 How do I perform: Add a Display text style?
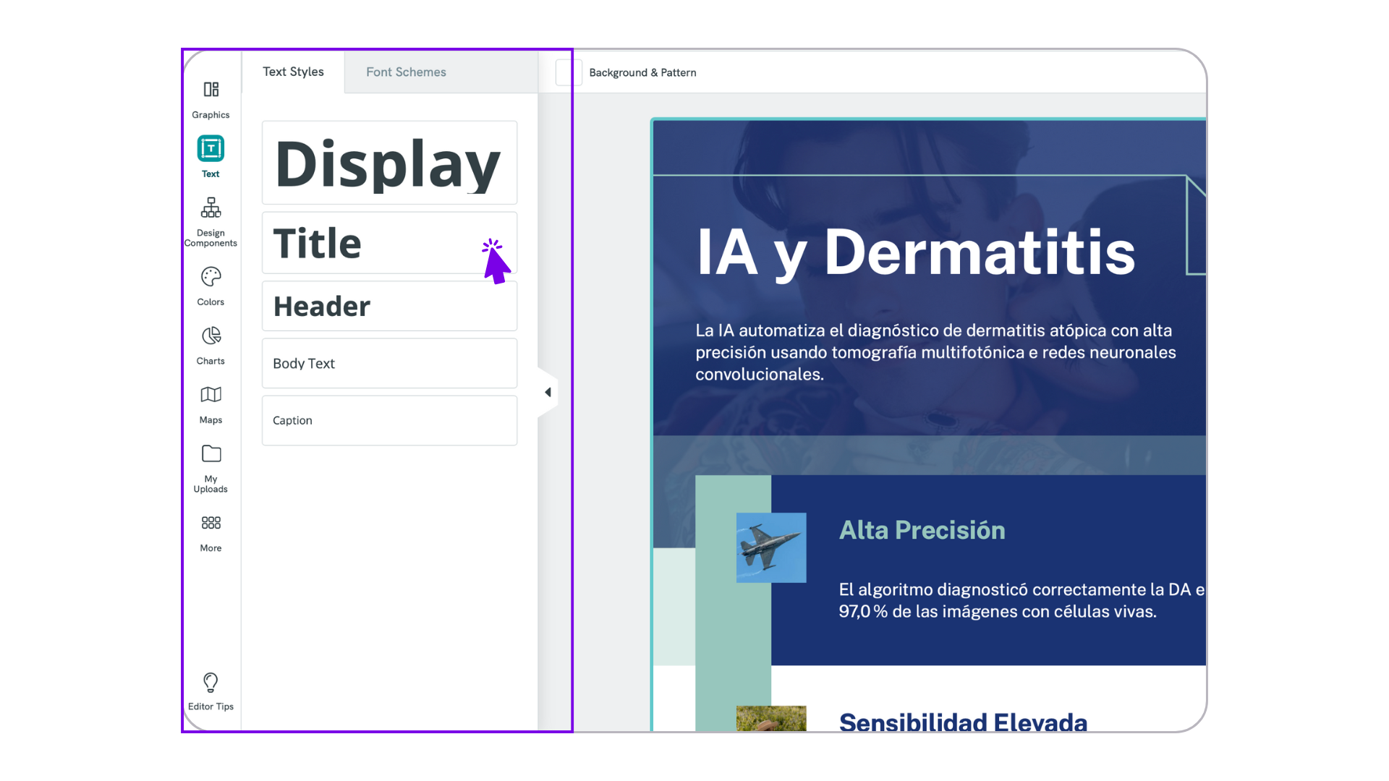tap(389, 163)
